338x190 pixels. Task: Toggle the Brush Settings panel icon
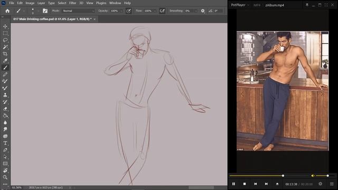pyautogui.click(x=45, y=11)
